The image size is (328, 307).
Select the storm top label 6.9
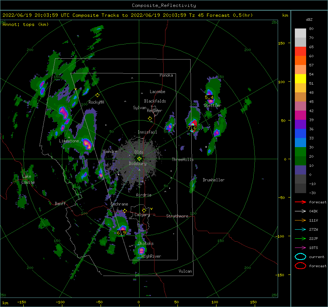[121, 233]
